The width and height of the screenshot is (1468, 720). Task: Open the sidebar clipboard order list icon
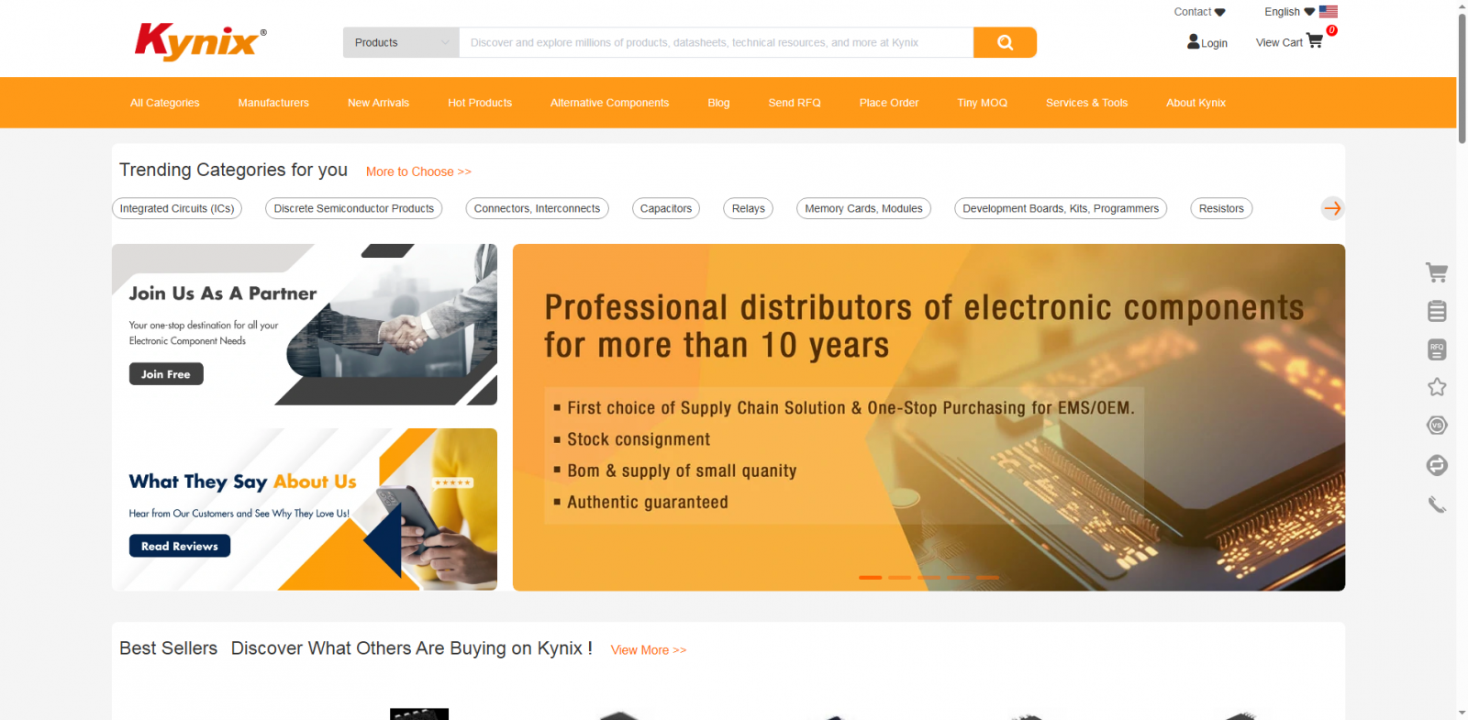pyautogui.click(x=1437, y=311)
